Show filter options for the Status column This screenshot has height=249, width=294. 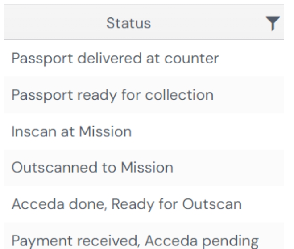point(276,24)
